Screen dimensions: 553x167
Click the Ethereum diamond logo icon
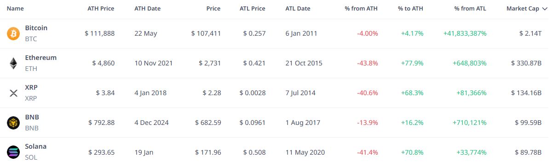(13, 63)
